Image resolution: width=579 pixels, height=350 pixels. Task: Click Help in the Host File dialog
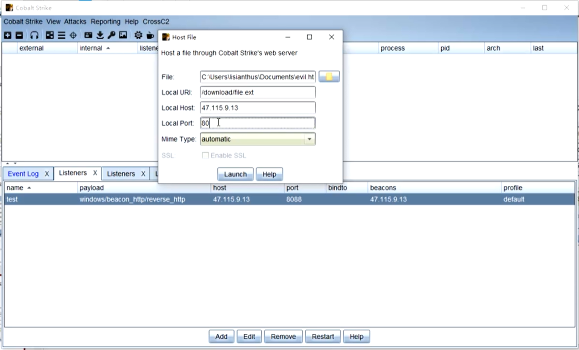(269, 174)
